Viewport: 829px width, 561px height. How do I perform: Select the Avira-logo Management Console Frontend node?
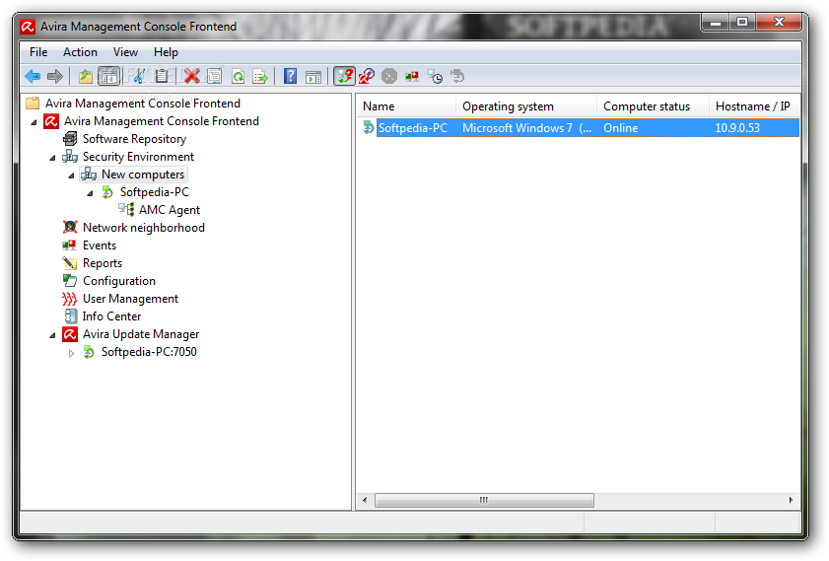click(x=162, y=121)
